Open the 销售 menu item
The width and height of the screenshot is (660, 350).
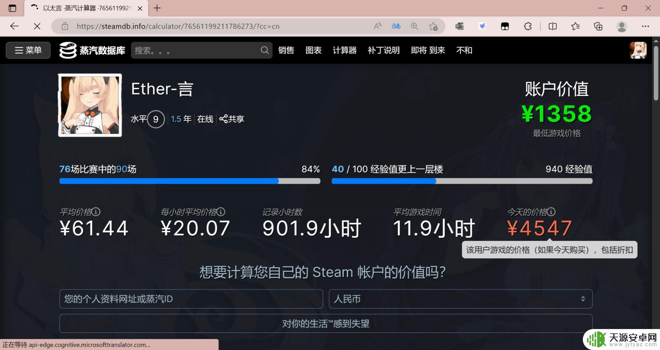pos(286,50)
